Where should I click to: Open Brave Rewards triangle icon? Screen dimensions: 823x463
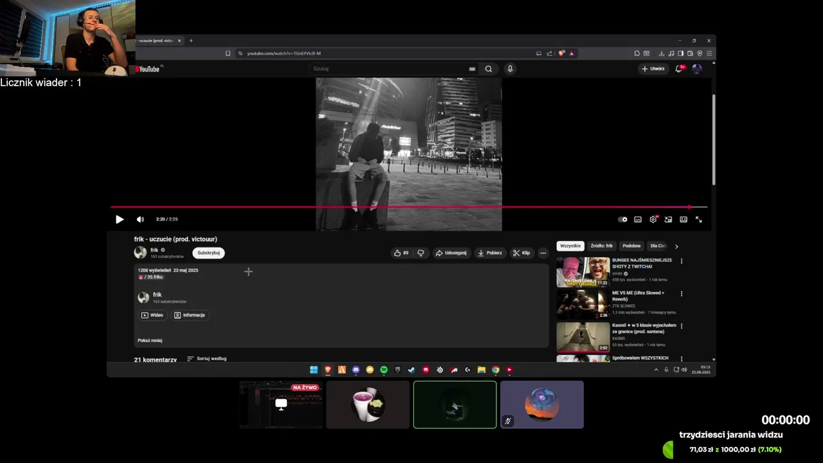571,53
